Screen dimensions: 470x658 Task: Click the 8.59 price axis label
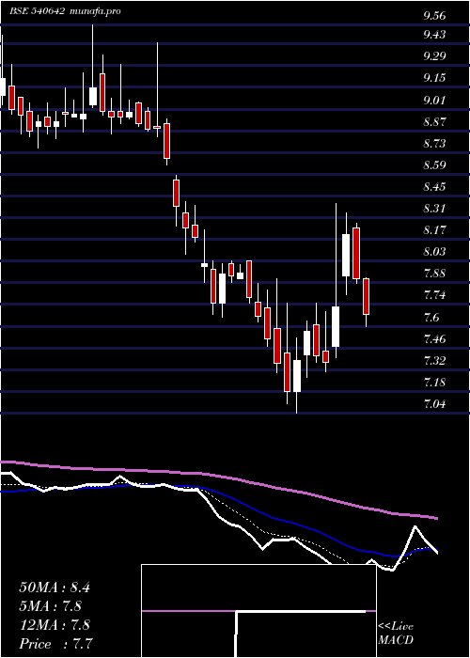[434, 164]
